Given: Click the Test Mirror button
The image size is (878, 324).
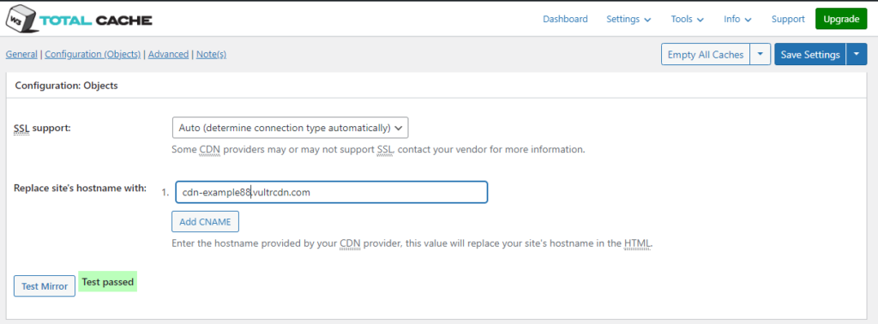Looking at the screenshot, I should coord(45,286).
